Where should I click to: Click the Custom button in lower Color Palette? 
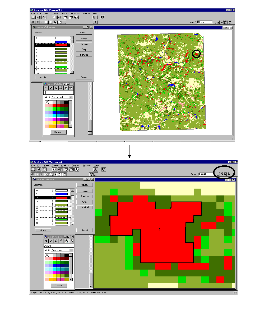click(59, 286)
